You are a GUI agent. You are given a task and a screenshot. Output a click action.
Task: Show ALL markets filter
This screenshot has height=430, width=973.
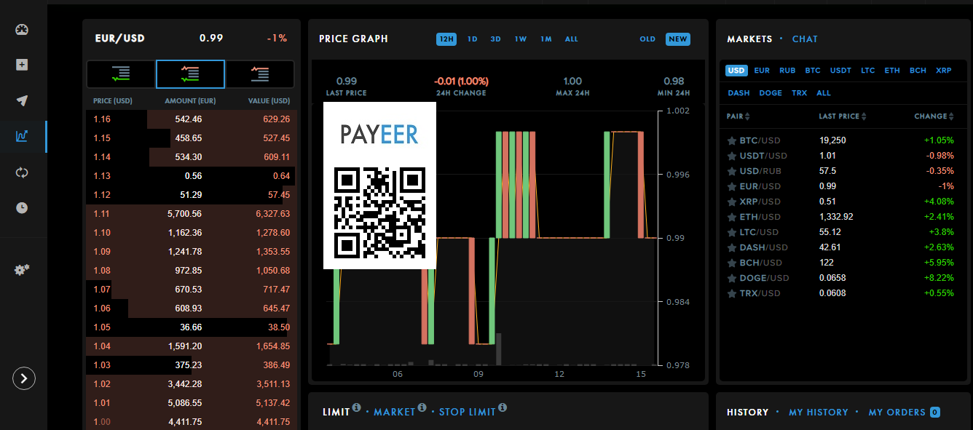coord(824,93)
